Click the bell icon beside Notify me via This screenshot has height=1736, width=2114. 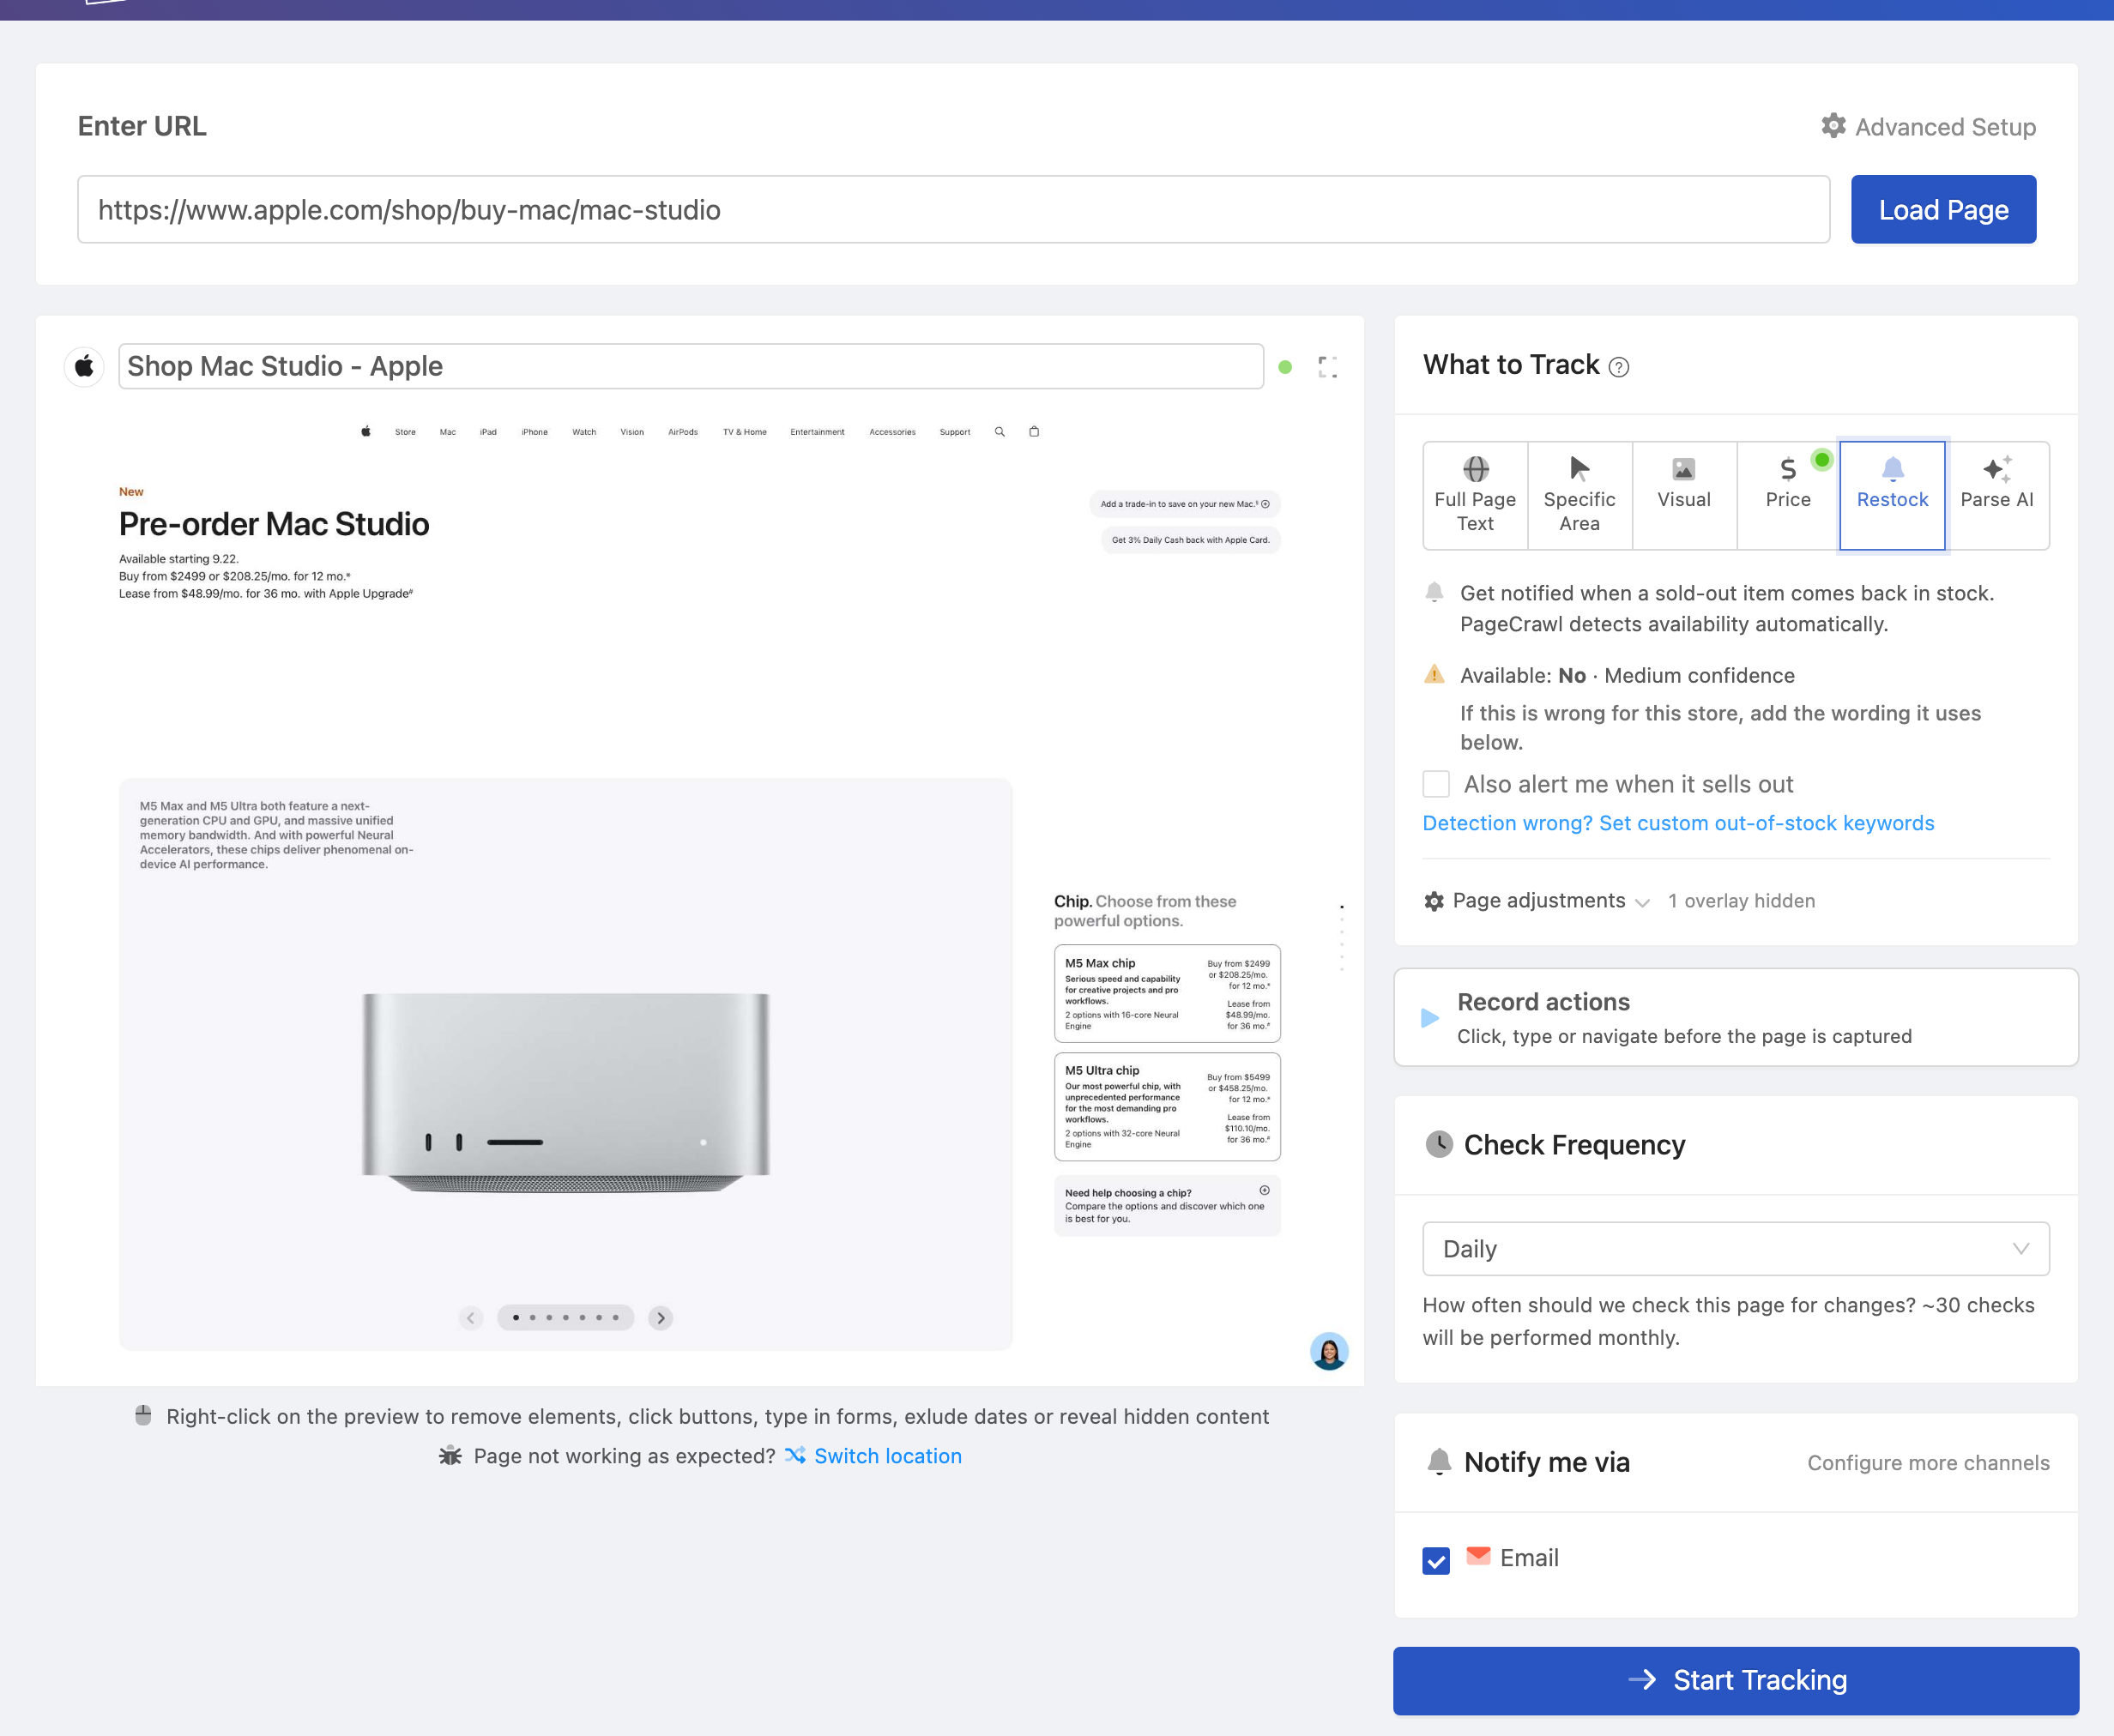pyautogui.click(x=1439, y=1462)
